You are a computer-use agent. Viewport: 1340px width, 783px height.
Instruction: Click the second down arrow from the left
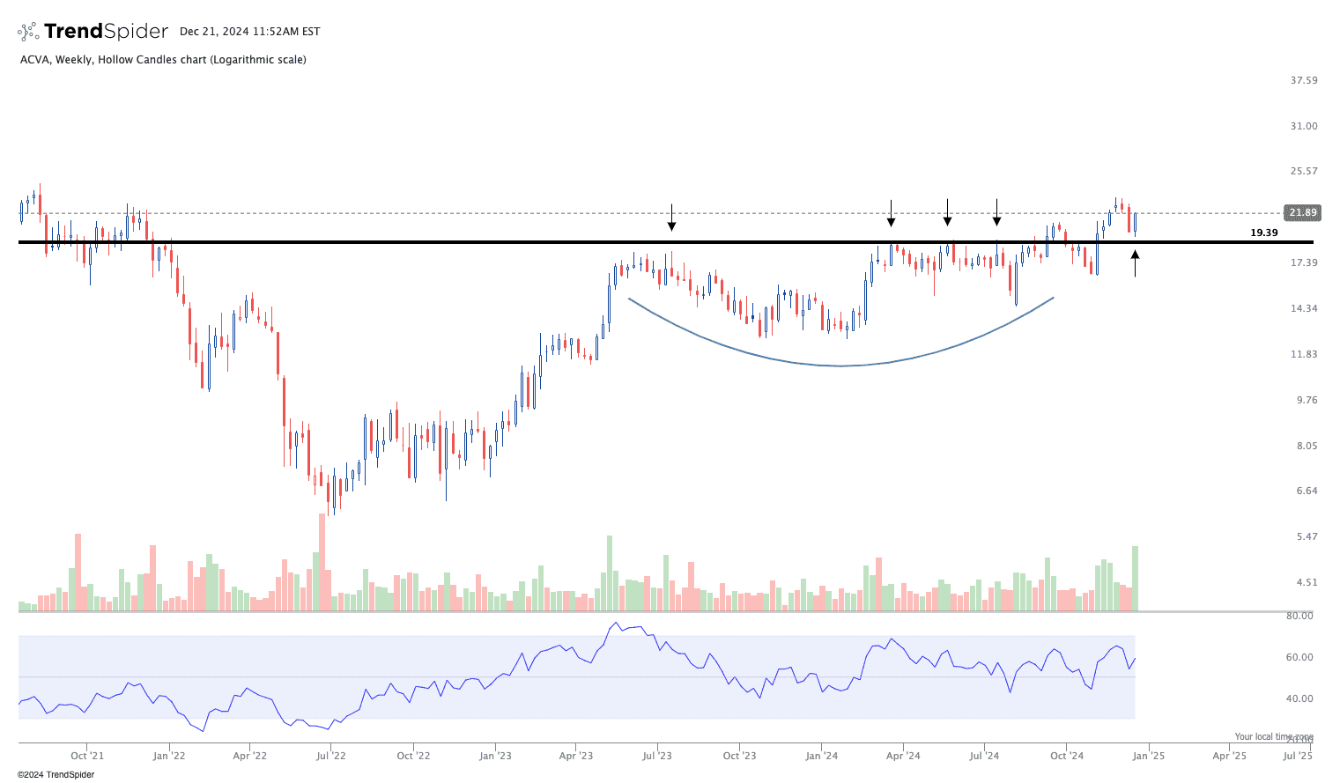point(891,213)
